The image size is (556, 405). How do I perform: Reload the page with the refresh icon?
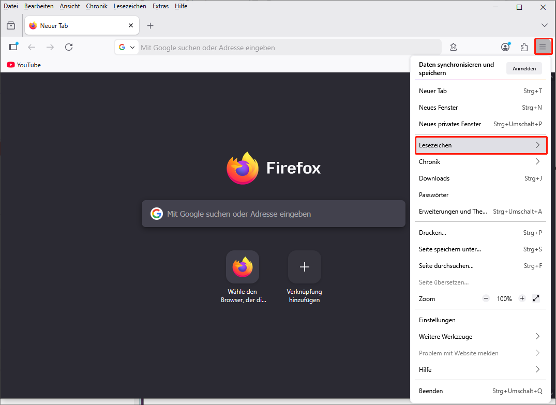click(x=69, y=47)
